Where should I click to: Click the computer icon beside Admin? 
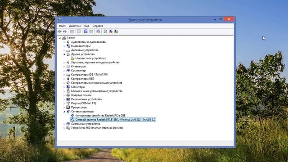point(64,38)
